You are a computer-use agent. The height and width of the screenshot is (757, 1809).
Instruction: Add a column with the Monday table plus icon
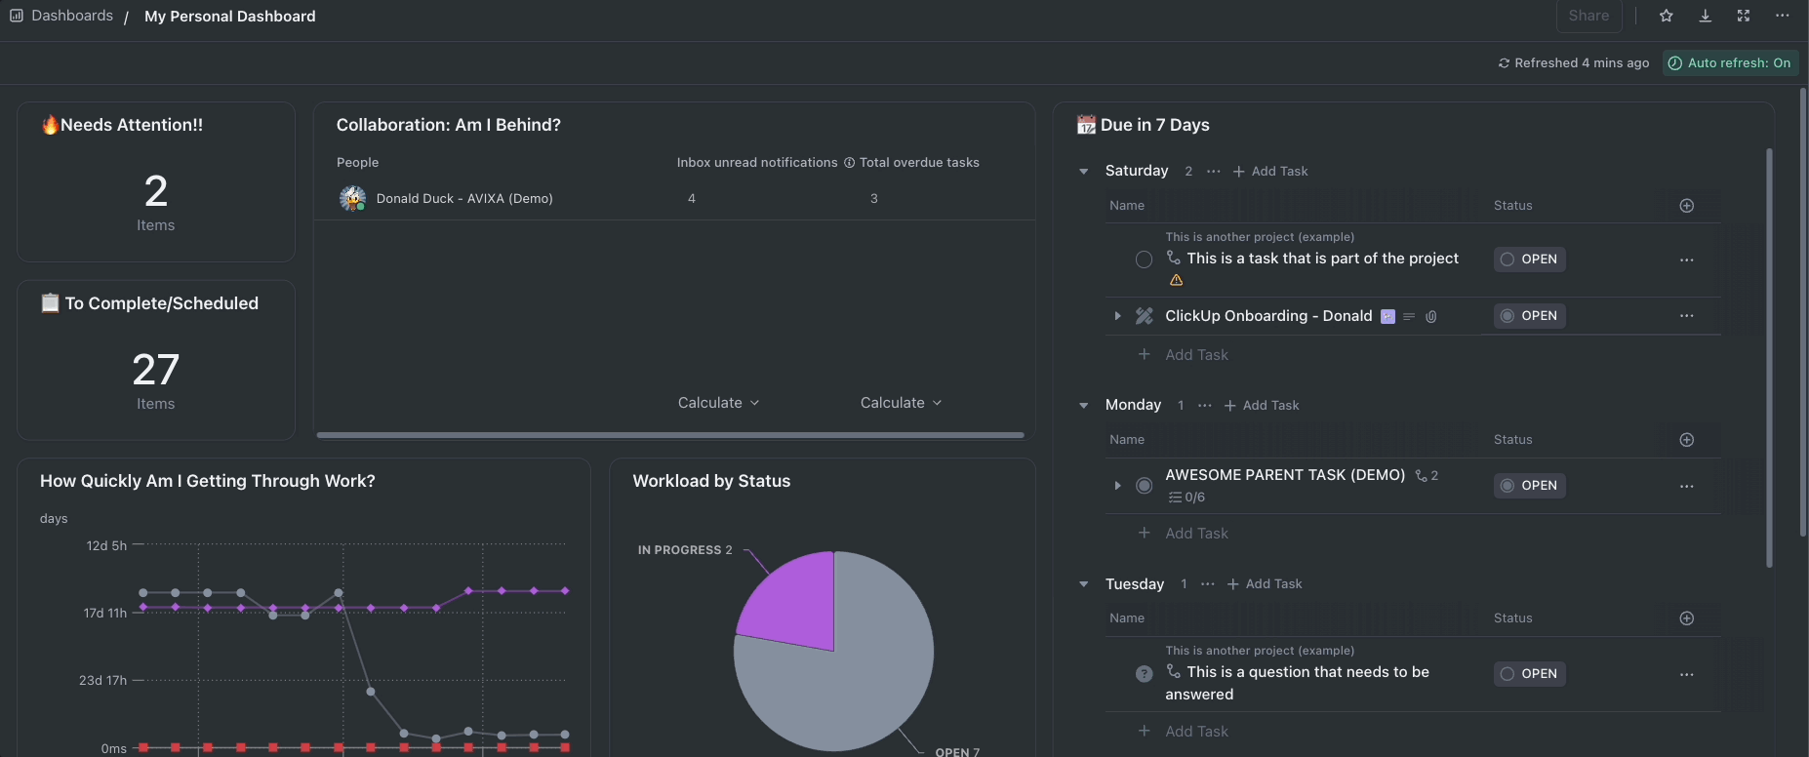tap(1687, 440)
